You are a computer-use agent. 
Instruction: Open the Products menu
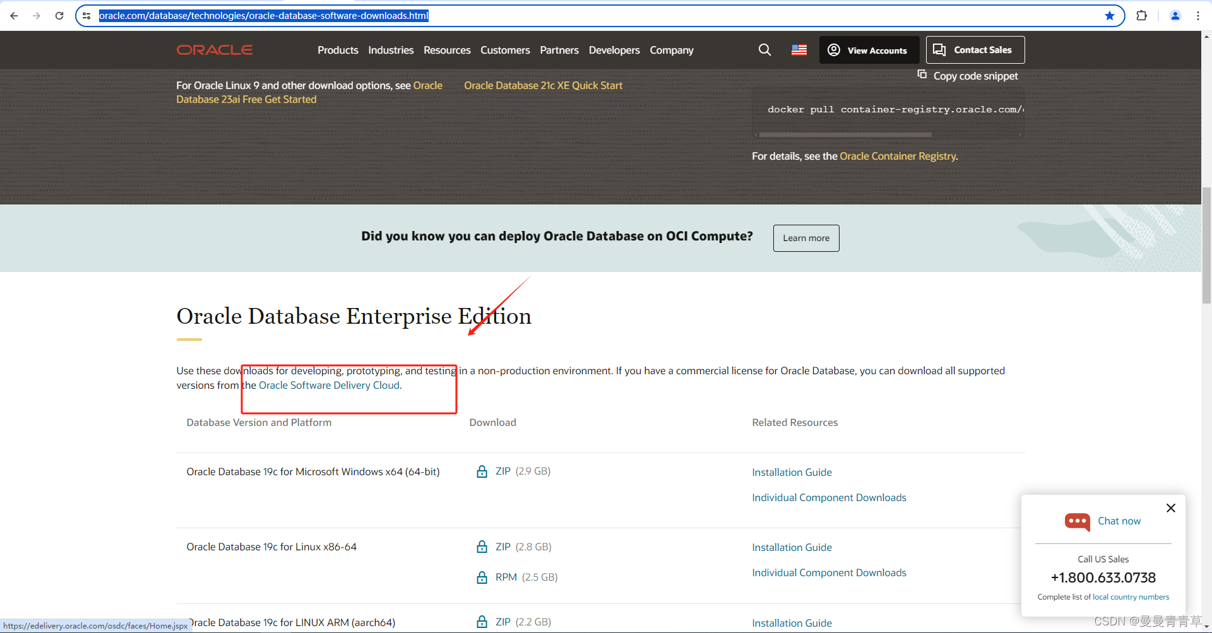point(338,50)
